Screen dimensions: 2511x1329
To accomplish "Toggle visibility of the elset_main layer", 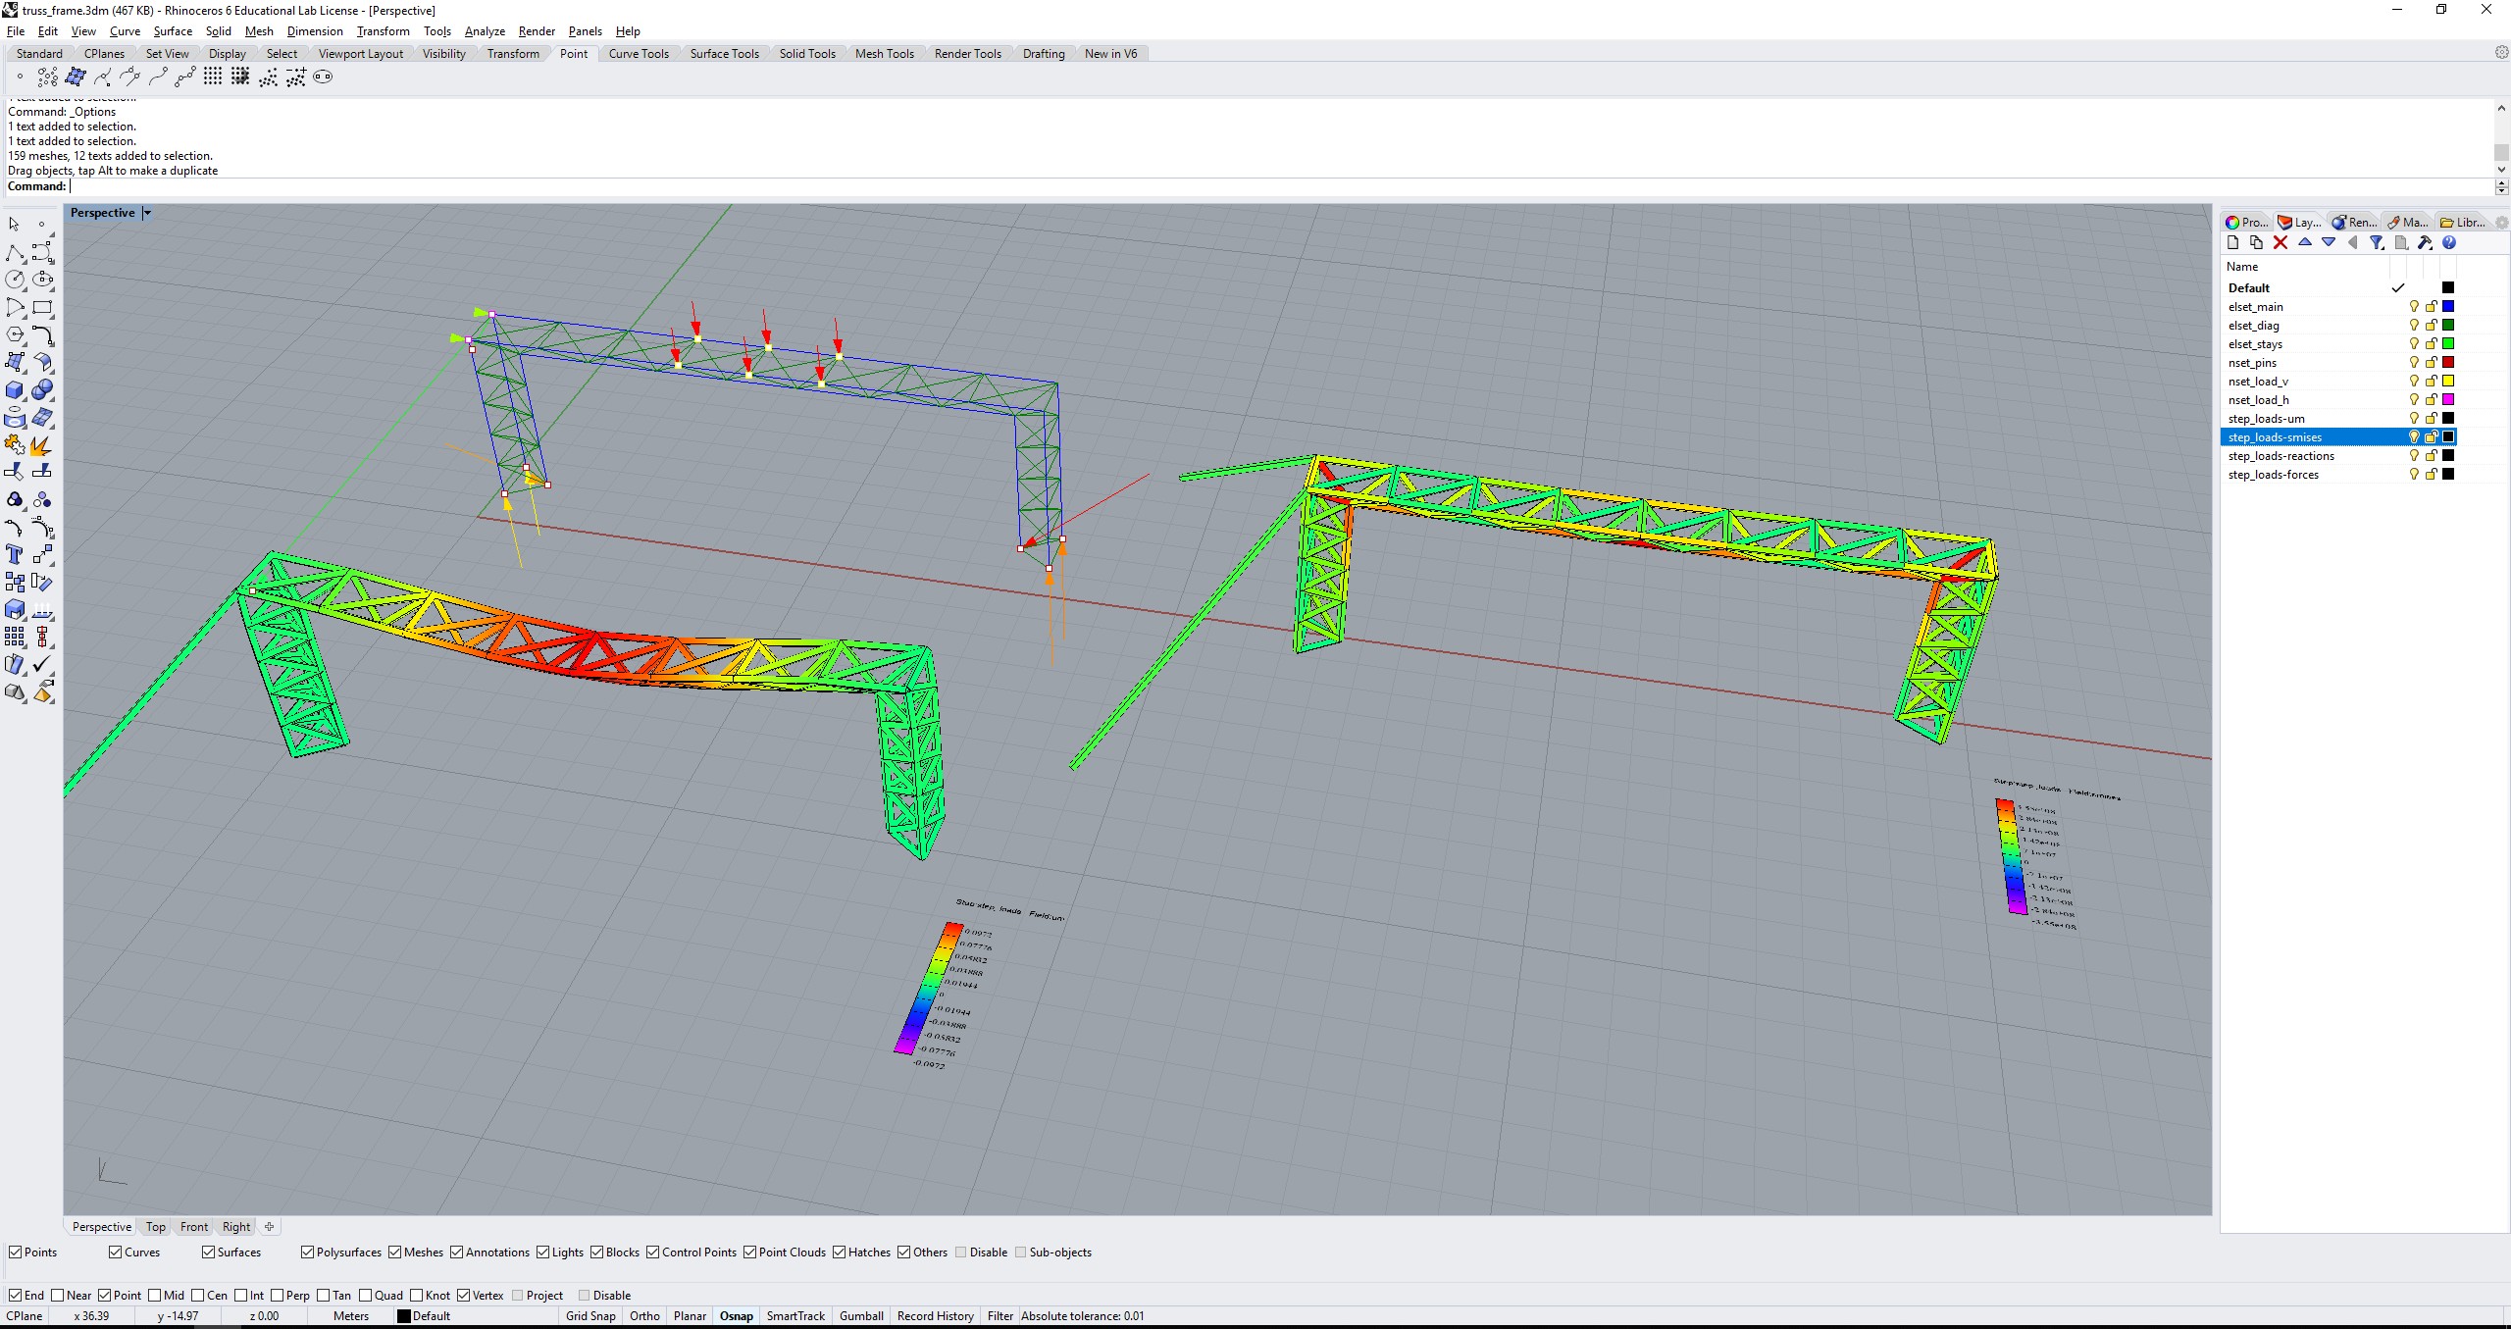I will click(2414, 306).
